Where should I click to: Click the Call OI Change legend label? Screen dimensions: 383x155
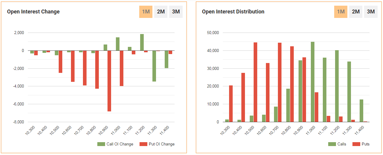120,144
